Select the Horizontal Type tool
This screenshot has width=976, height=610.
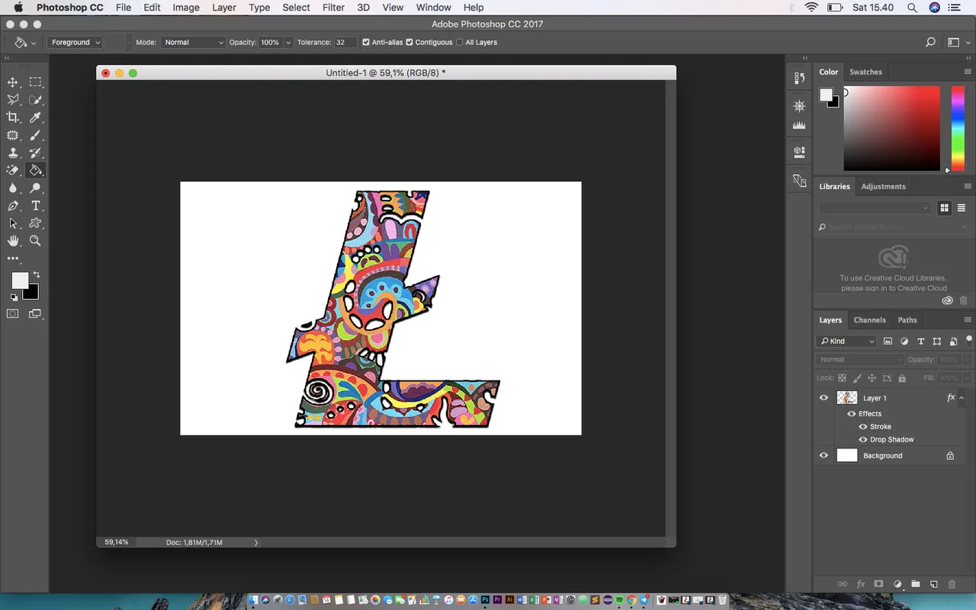[35, 206]
